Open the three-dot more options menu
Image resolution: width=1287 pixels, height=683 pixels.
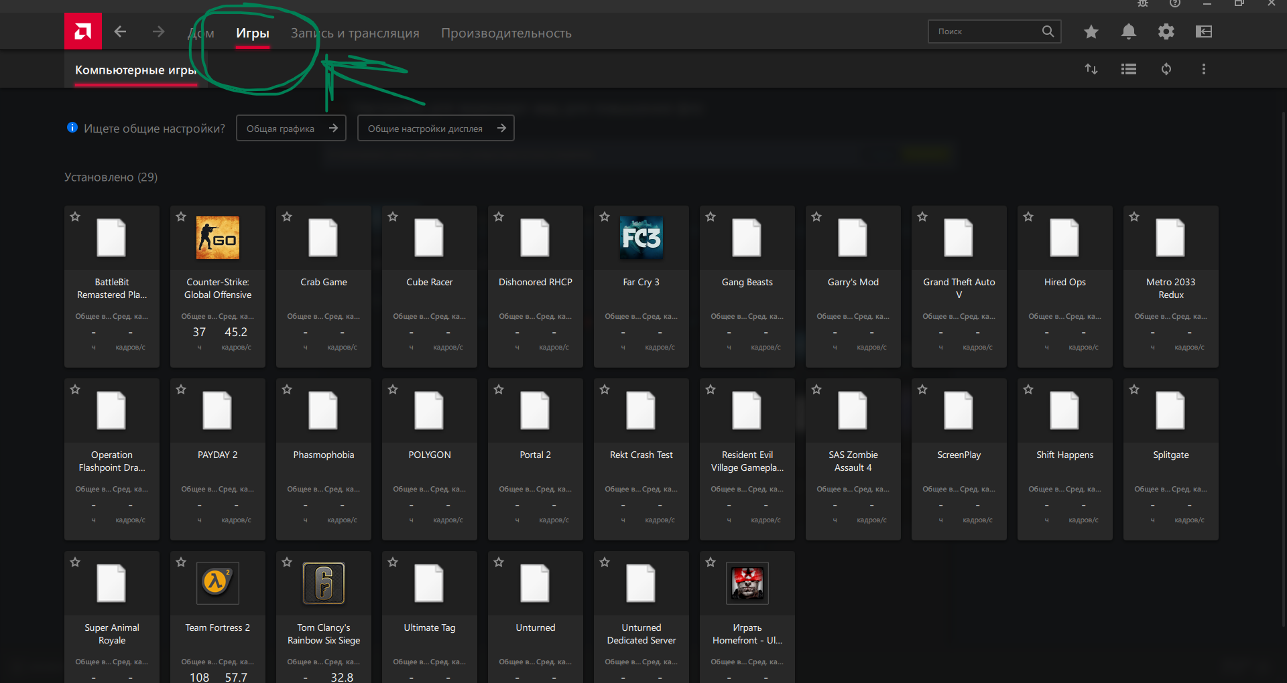tap(1204, 69)
